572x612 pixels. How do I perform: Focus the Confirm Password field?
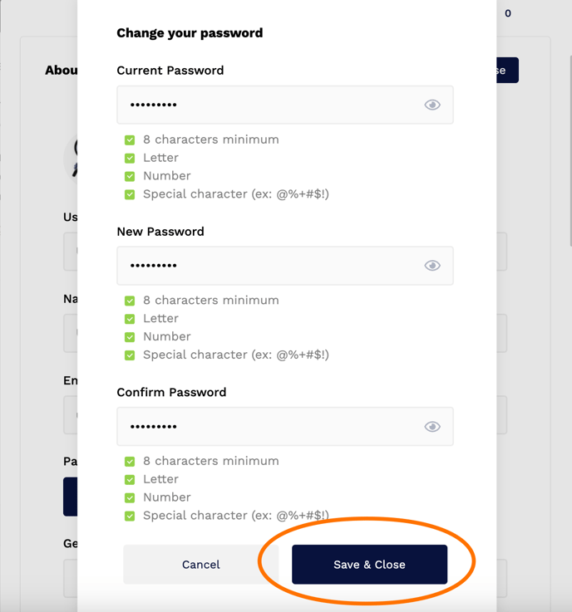click(x=285, y=426)
